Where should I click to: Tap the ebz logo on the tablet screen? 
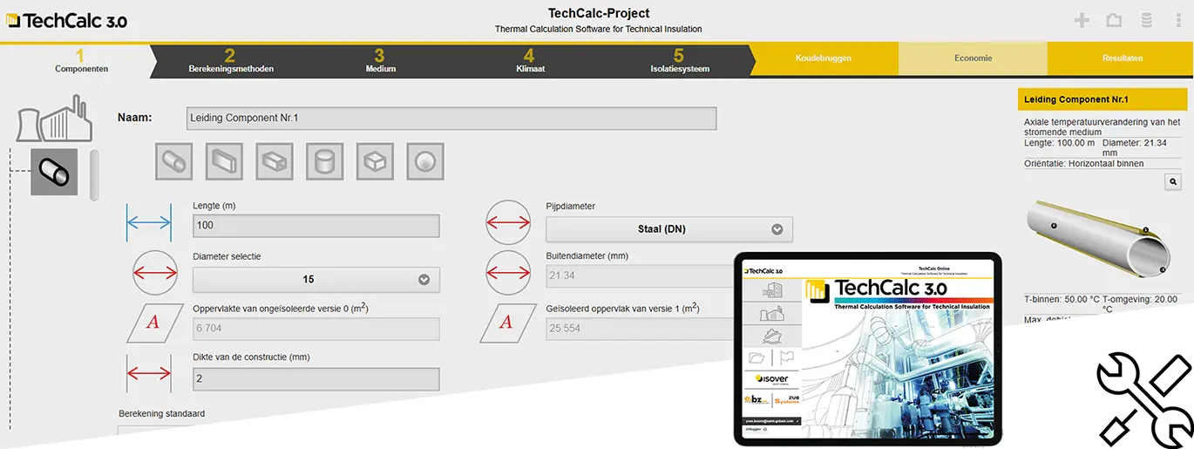(757, 400)
